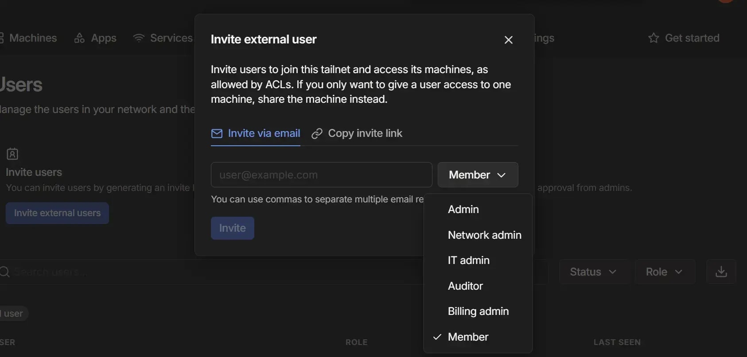
Task: Click the envelope icon on email tab
Action: 217,133
